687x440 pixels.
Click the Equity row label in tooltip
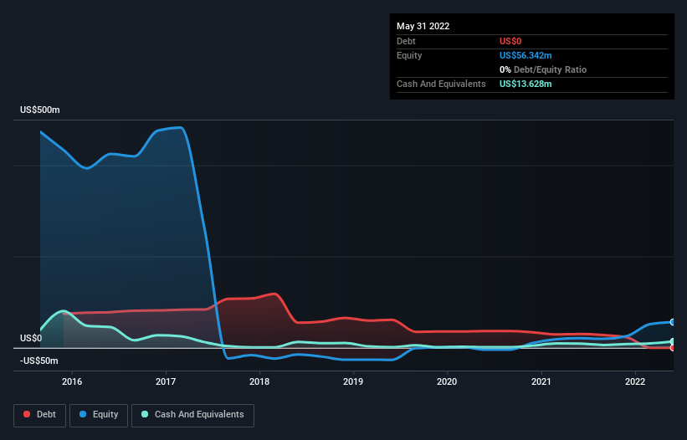coord(409,55)
